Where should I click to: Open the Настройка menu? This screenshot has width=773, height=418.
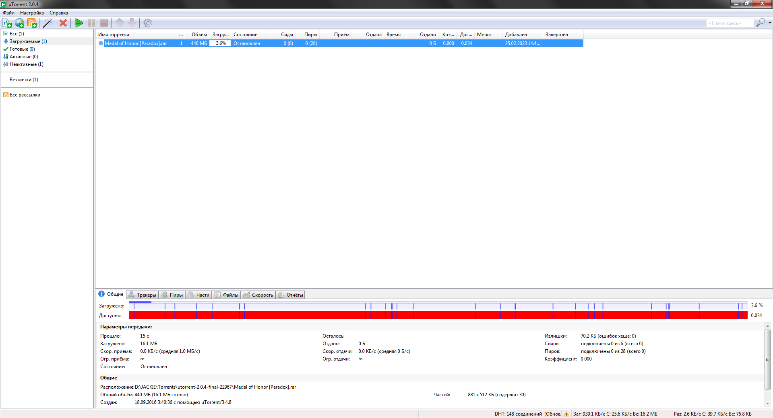tap(32, 13)
